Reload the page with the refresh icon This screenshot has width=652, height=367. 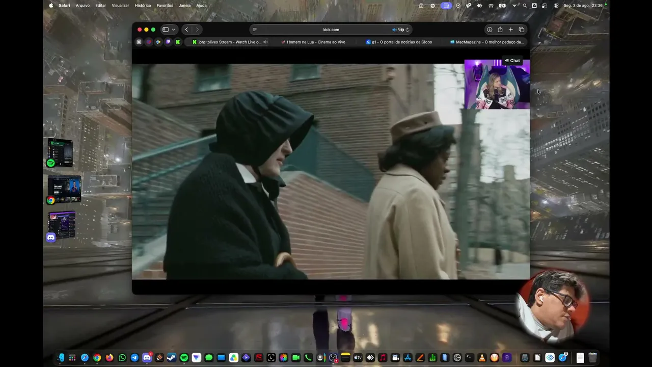407,30
